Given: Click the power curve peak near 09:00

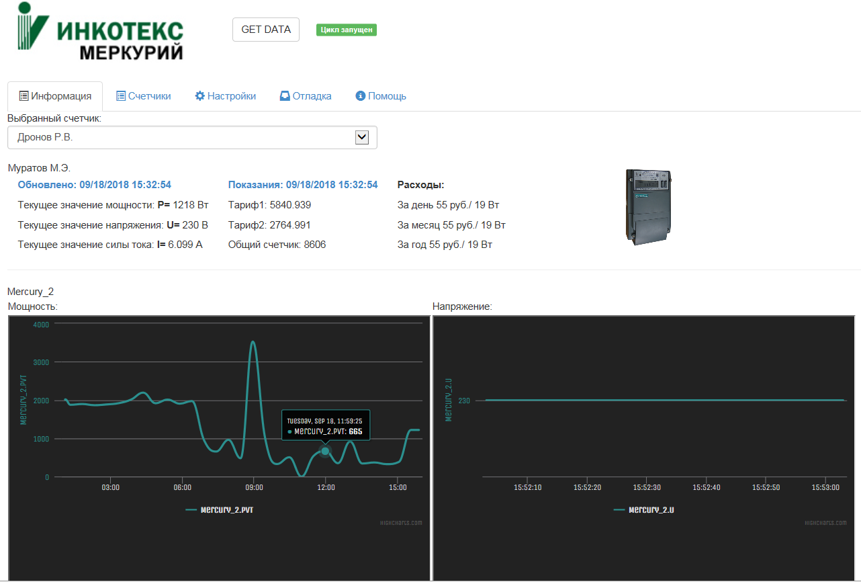Looking at the screenshot, I should tap(253, 343).
